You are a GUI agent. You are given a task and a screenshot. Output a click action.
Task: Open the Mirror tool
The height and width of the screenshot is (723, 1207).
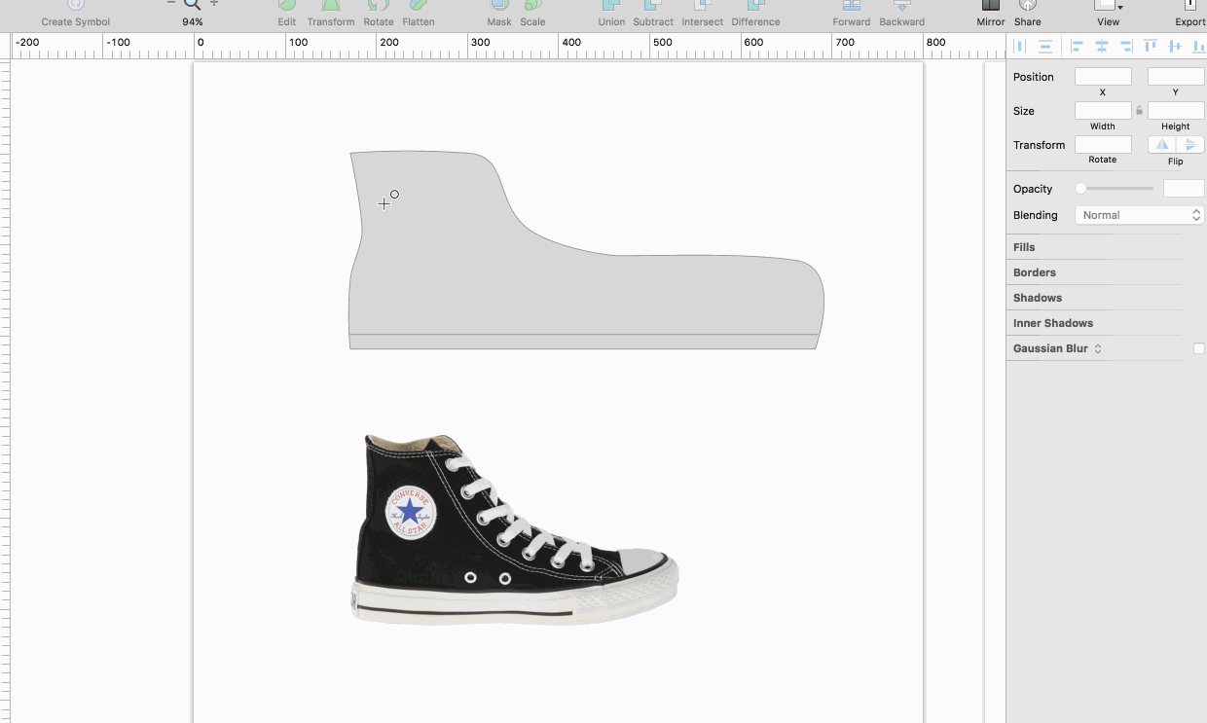(x=991, y=15)
